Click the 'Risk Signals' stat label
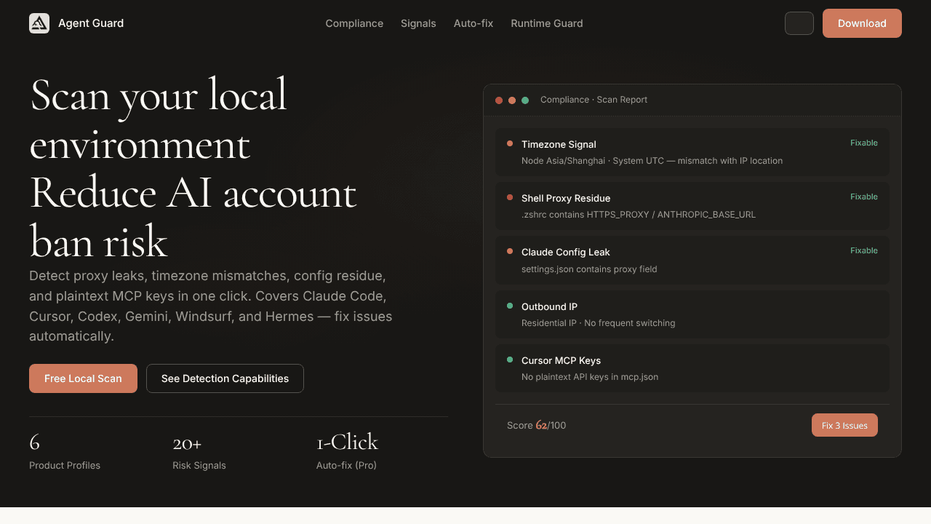This screenshot has height=524, width=931. pyautogui.click(x=199, y=465)
